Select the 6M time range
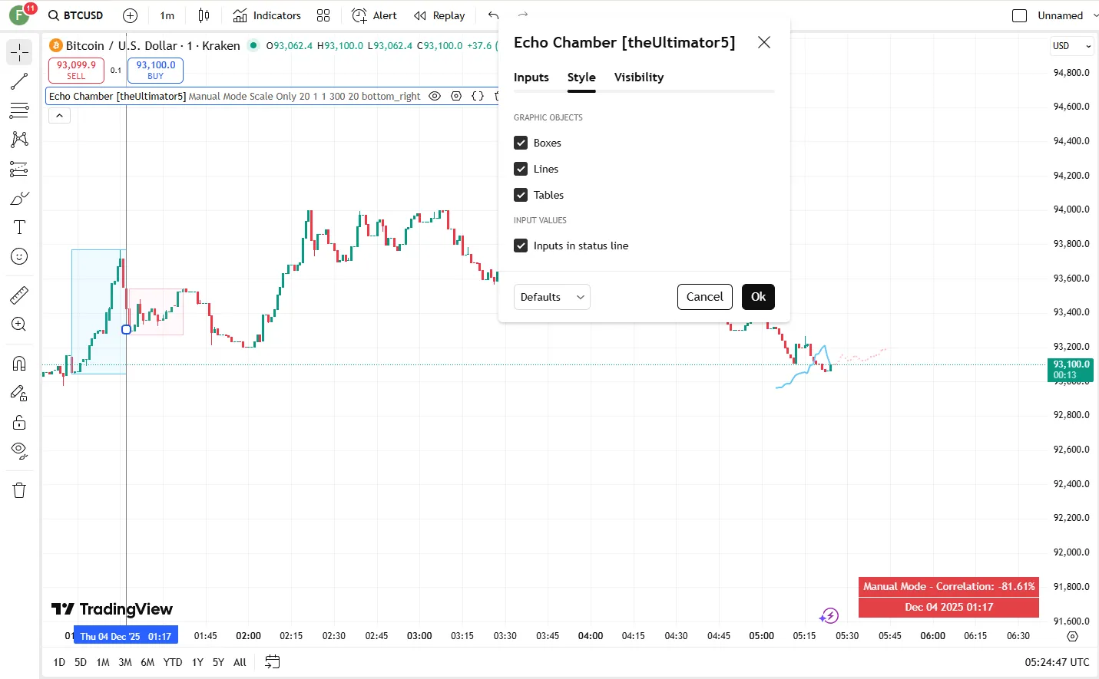This screenshot has height=679, width=1099. pos(147,662)
